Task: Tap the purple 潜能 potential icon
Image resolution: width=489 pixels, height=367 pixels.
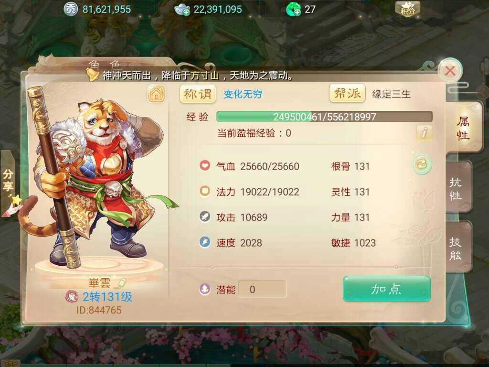Action: (205, 289)
